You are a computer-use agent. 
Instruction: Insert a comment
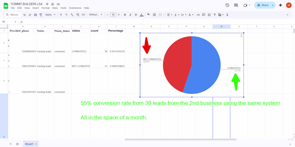click(204, 15)
